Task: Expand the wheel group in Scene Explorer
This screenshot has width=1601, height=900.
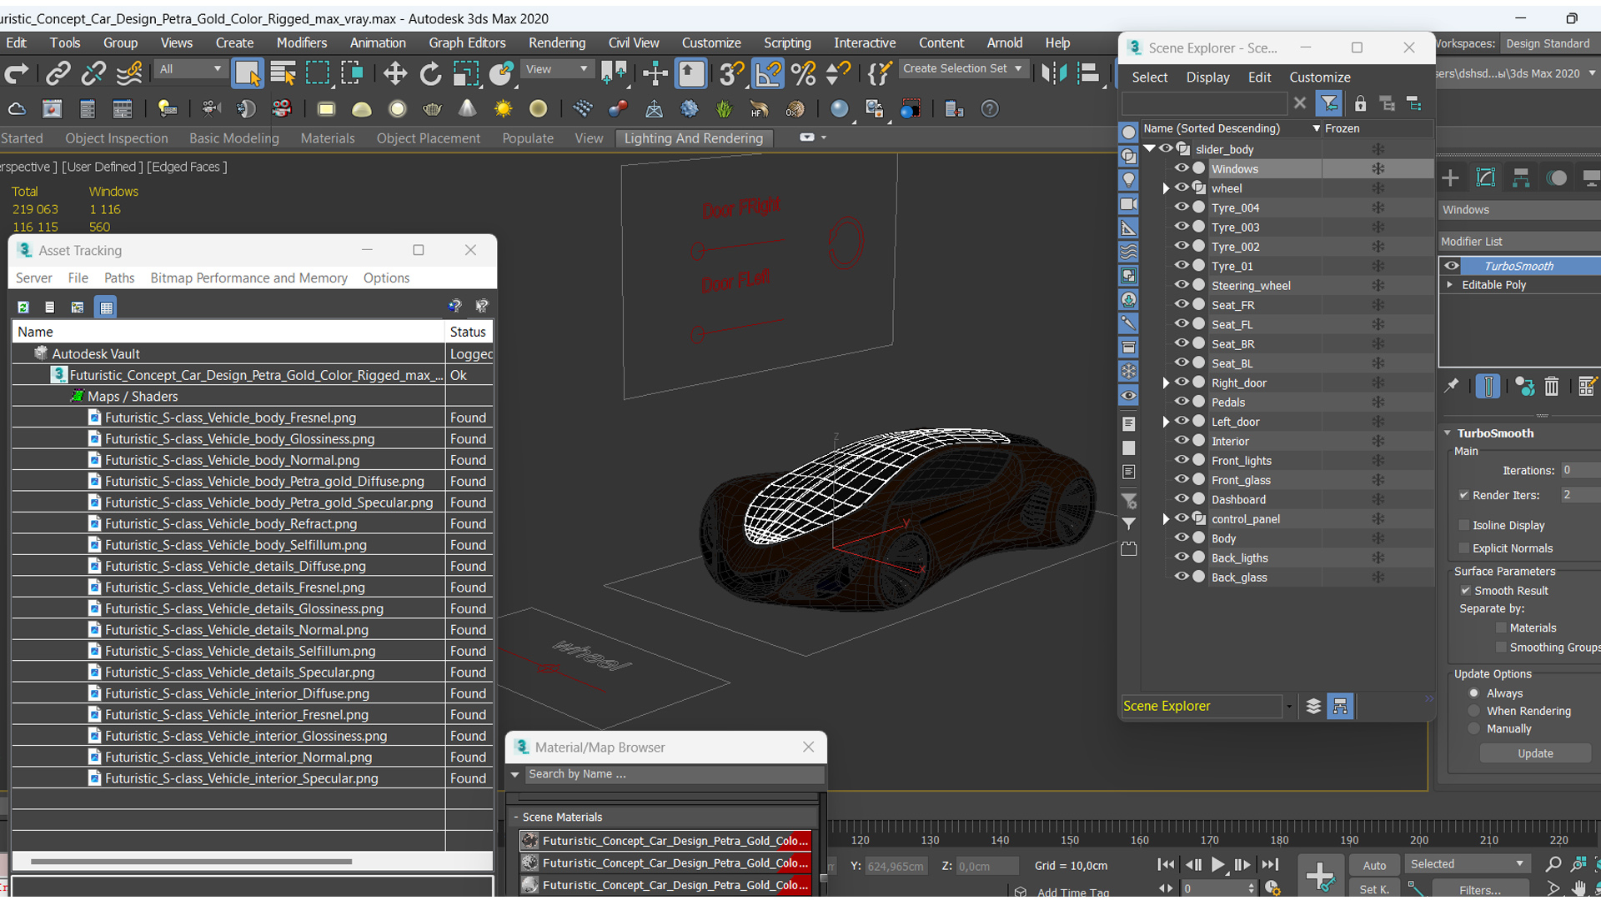Action: (1166, 188)
